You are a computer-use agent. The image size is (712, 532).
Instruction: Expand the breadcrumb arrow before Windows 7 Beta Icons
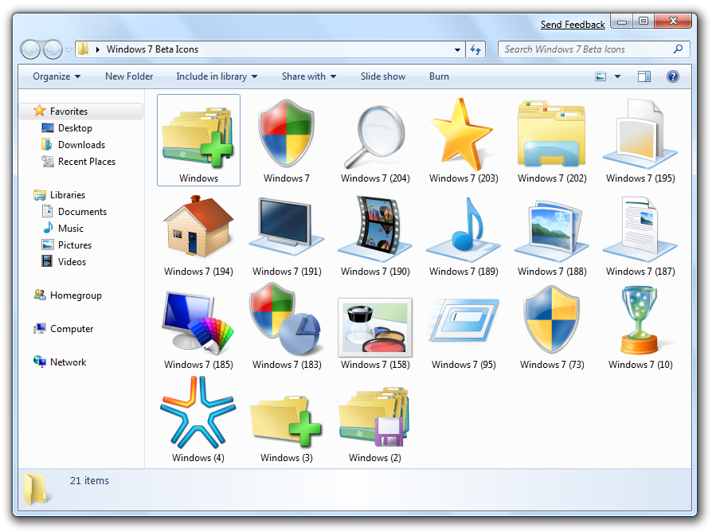click(x=98, y=49)
